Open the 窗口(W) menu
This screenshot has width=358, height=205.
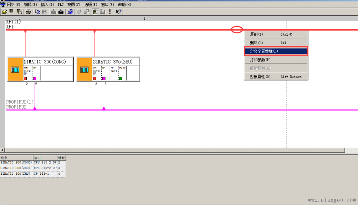[x=107, y=5]
